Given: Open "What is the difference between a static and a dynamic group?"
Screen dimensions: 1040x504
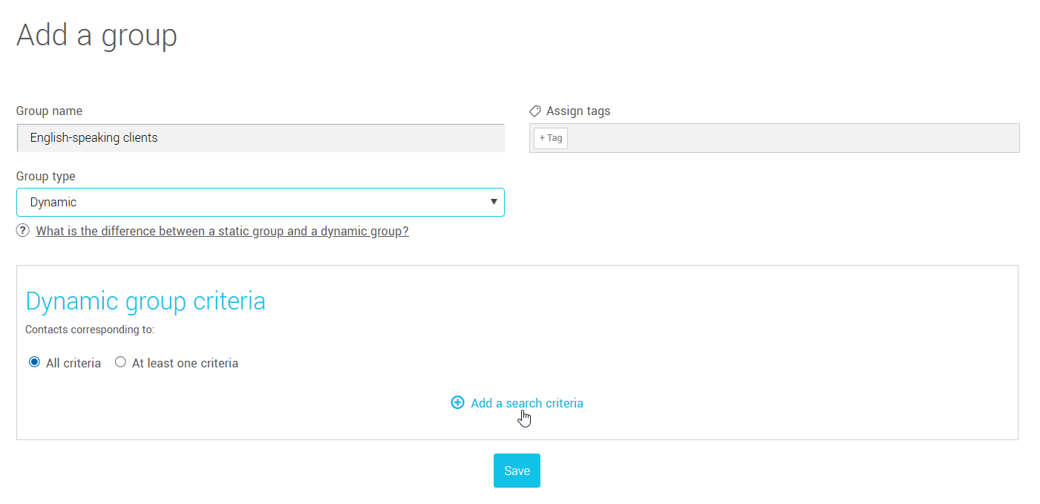Looking at the screenshot, I should 222,231.
